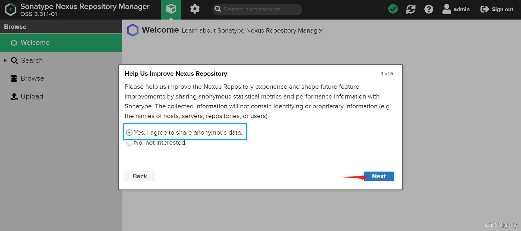The image size is (521, 231).
Task: Open the admin user account
Action: click(456, 9)
